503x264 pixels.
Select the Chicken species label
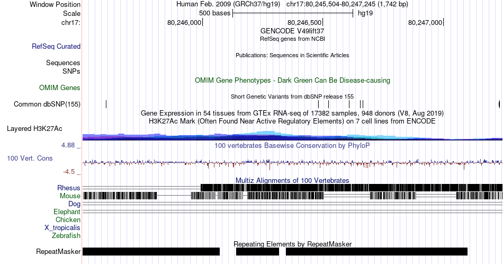68,219
